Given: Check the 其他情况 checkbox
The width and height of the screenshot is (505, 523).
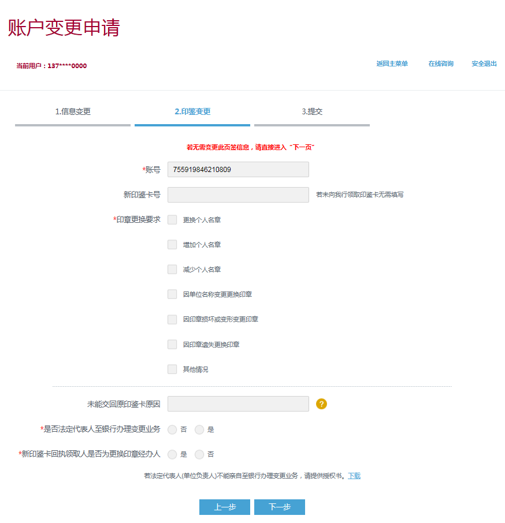Looking at the screenshot, I should click(172, 369).
